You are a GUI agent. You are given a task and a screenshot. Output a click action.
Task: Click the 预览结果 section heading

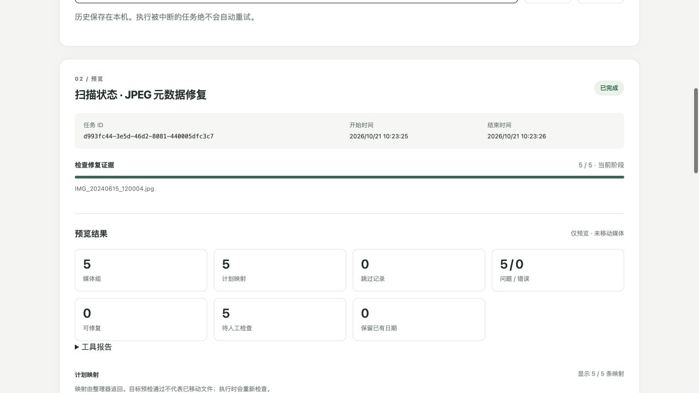click(91, 234)
